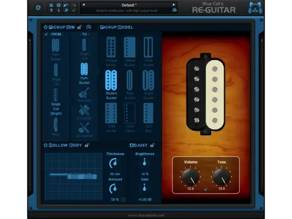The image size is (292, 219).
Task: Select Hum-Bucker in FROM column
Action: [55, 49]
